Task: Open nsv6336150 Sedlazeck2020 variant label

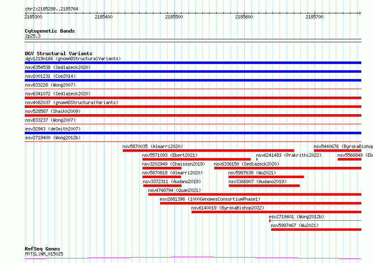Action: pyautogui.click(x=246, y=164)
